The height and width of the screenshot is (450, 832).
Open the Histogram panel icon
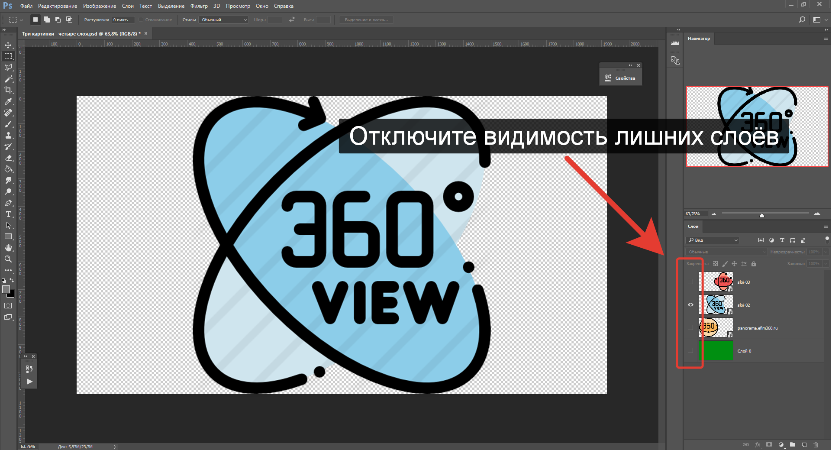675,42
